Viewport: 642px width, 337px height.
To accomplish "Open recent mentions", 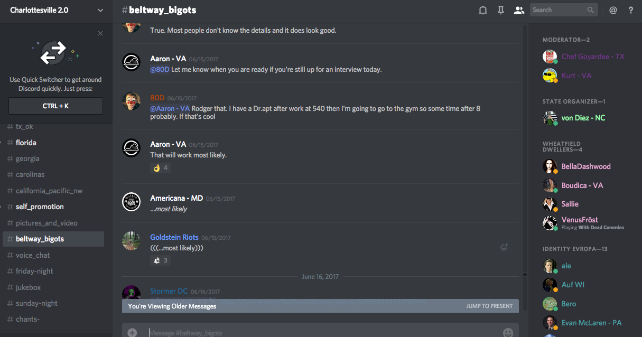I will pos(613,10).
